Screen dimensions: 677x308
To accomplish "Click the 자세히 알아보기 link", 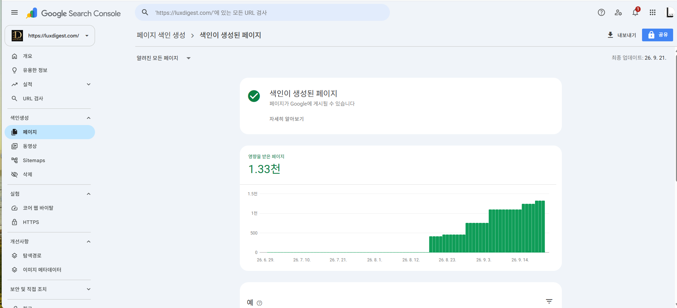I will pyautogui.click(x=286, y=119).
